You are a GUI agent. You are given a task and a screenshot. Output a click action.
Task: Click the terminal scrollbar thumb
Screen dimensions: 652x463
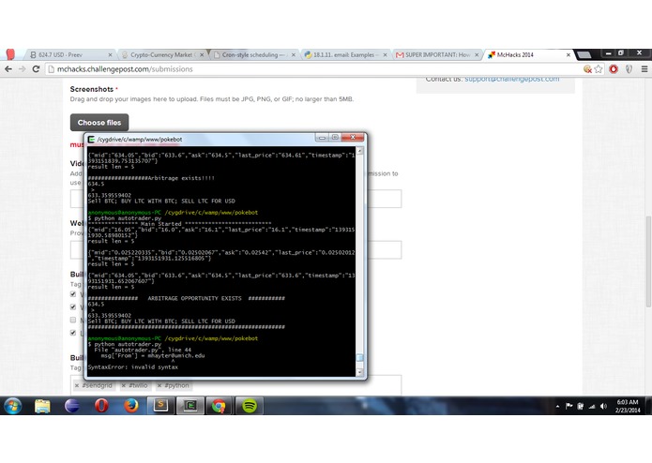click(x=359, y=357)
